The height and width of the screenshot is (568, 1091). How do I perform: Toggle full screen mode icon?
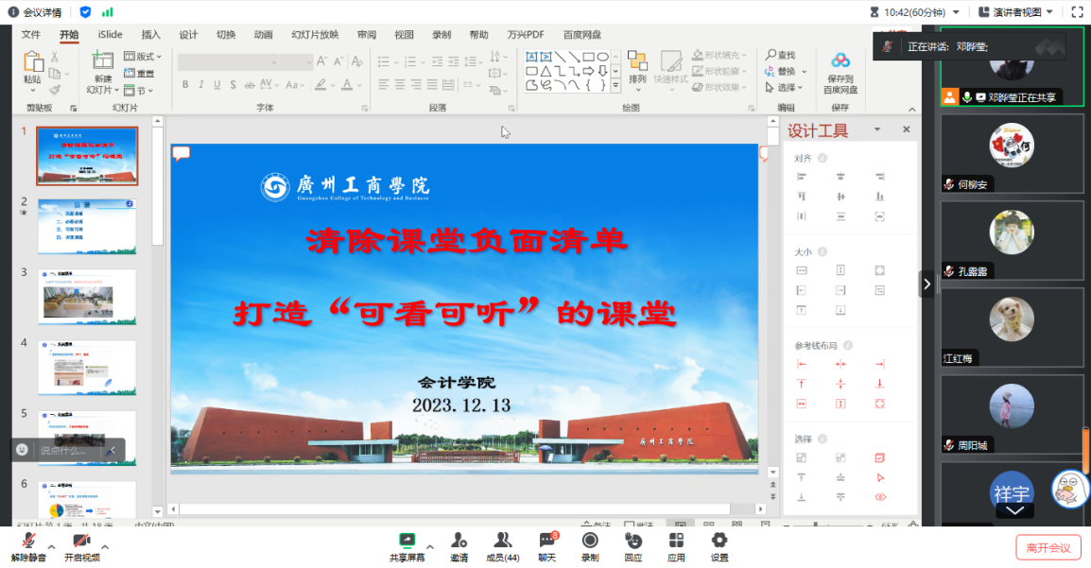[1076, 12]
